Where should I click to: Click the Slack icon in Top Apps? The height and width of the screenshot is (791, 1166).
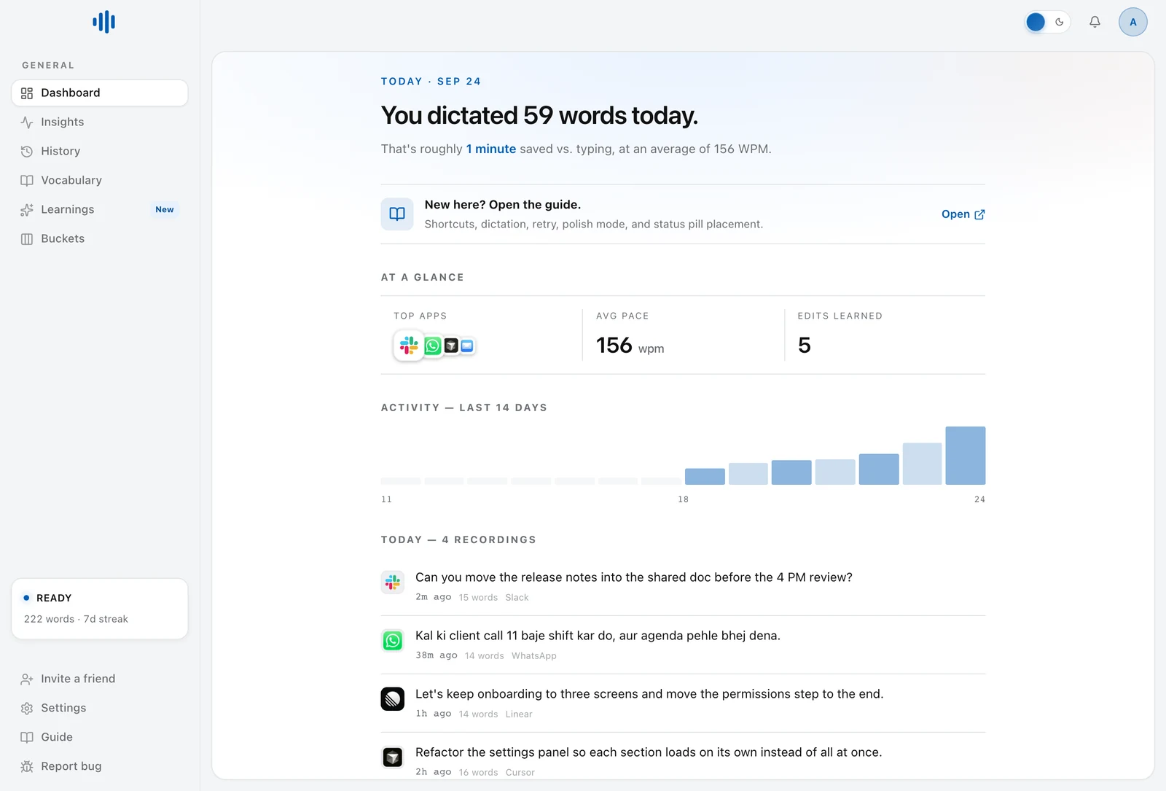(409, 346)
